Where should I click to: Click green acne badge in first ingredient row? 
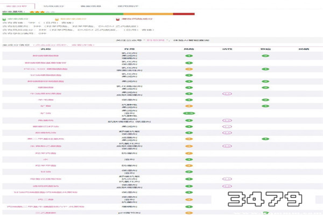coord(265,55)
